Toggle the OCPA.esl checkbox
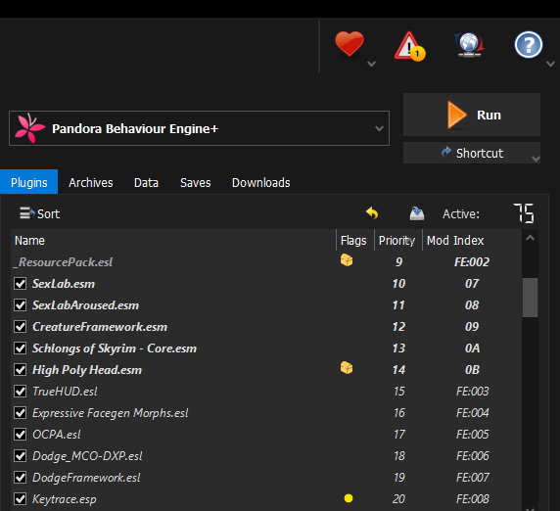Screen dimensions: 560x511 [20, 435]
